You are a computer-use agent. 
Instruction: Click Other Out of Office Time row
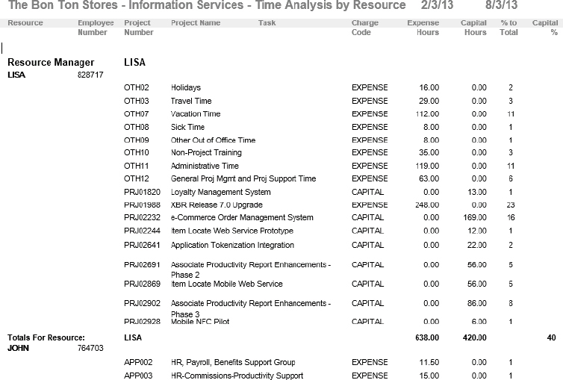213,140
